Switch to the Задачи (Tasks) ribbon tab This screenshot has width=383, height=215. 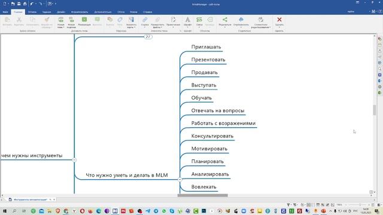pyautogui.click(x=47, y=12)
